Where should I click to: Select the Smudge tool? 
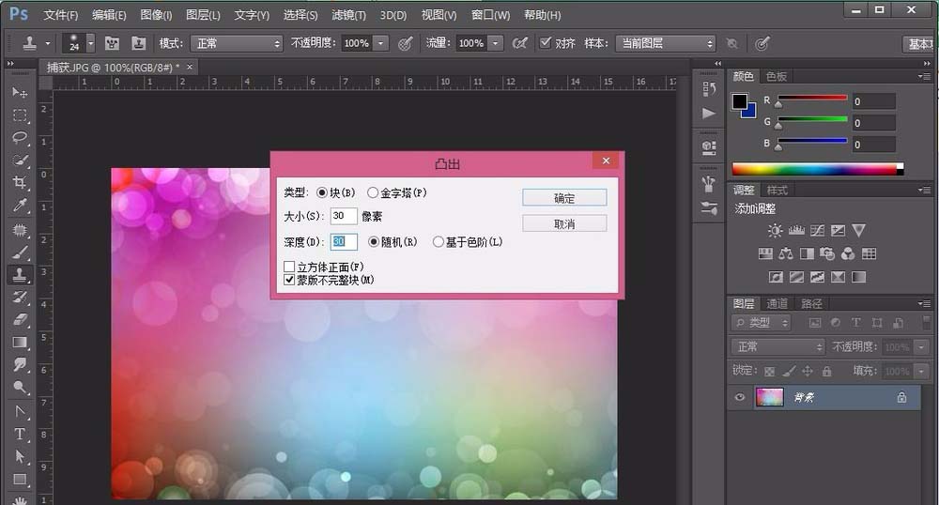19,364
